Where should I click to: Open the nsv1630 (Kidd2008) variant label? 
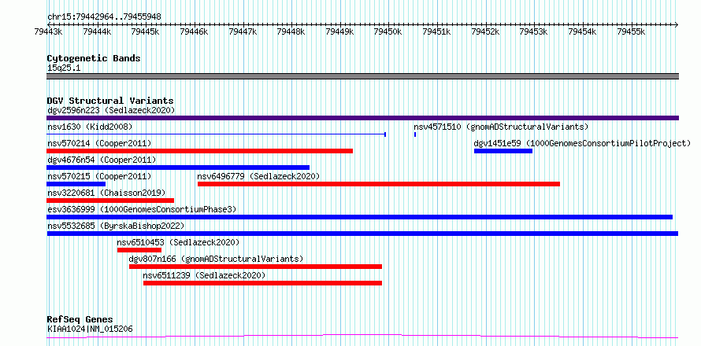tap(90, 127)
